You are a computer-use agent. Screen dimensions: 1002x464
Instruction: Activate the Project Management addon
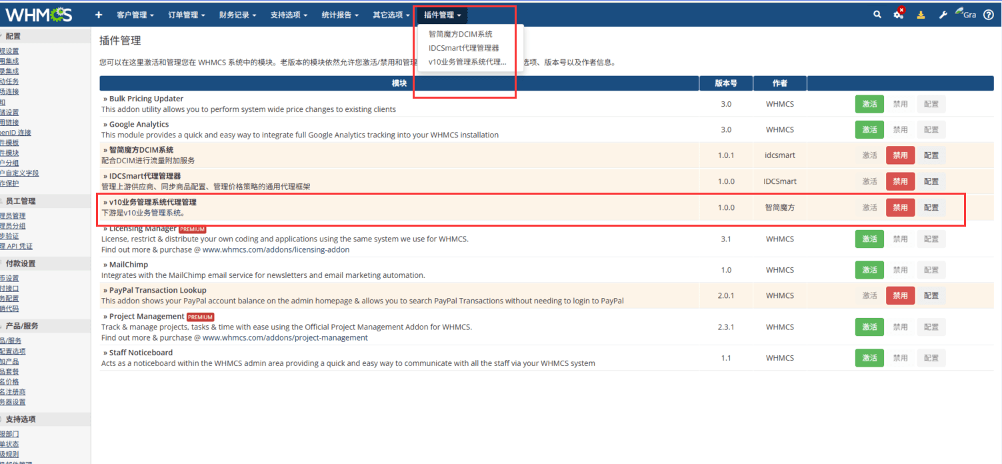pyautogui.click(x=869, y=327)
